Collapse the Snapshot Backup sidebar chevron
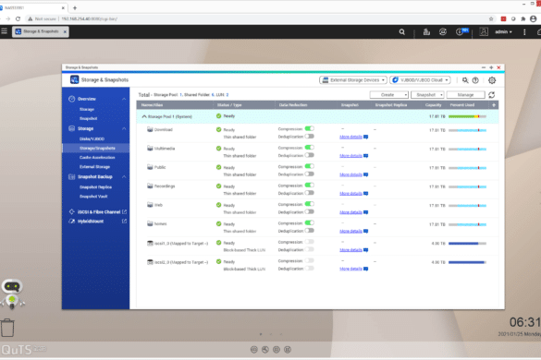This screenshot has width=541, height=360. coord(124,176)
